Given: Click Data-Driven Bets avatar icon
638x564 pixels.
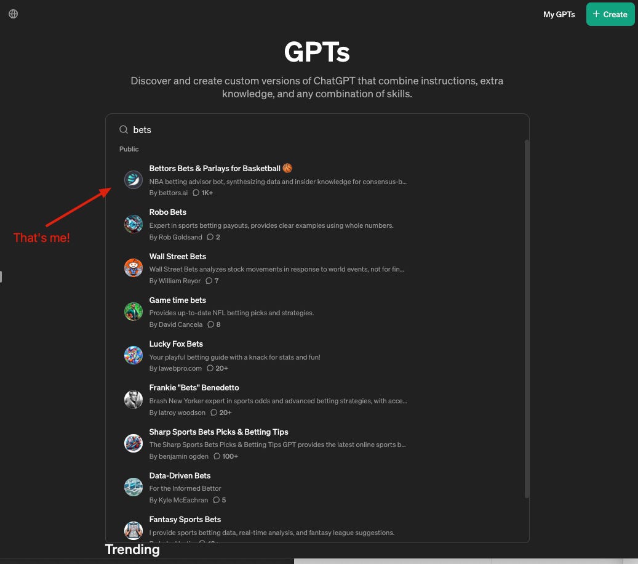Looking at the screenshot, I should [133, 487].
